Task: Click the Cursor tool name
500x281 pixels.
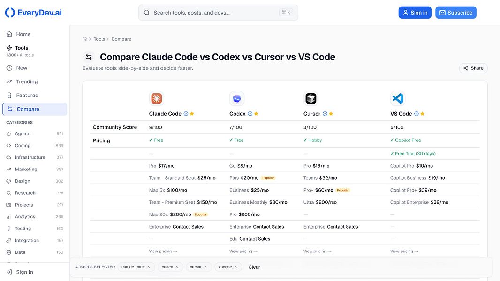Action: click(312, 114)
